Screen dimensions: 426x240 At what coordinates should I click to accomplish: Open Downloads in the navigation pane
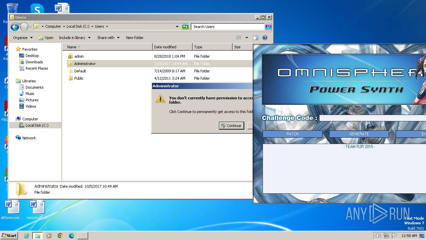(x=34, y=62)
